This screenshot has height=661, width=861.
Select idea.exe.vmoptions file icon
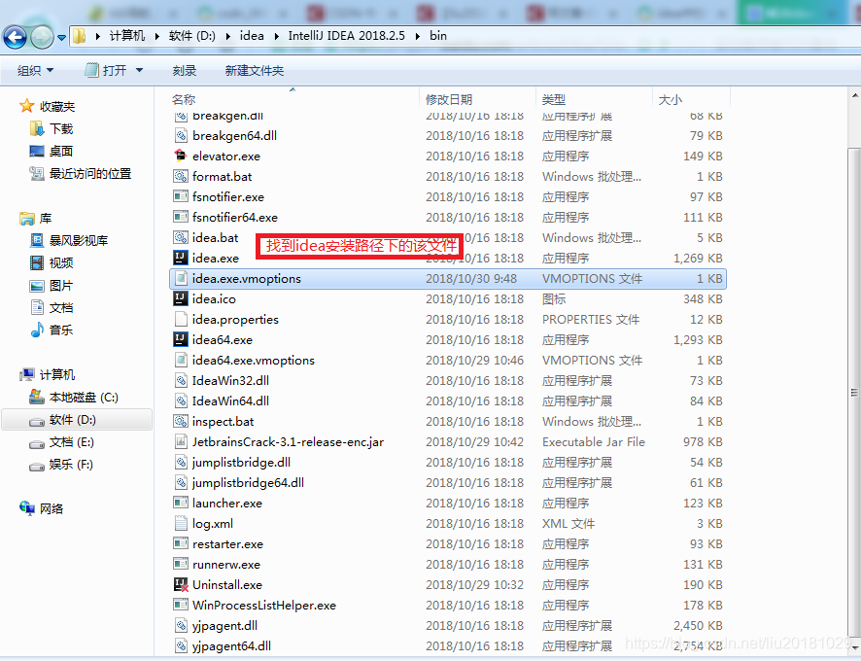pos(181,278)
